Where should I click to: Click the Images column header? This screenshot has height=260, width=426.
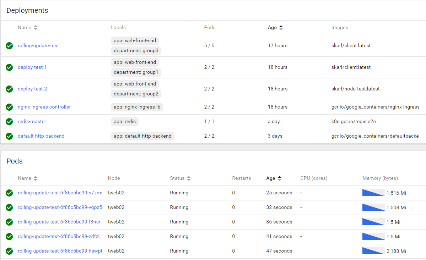(340, 27)
